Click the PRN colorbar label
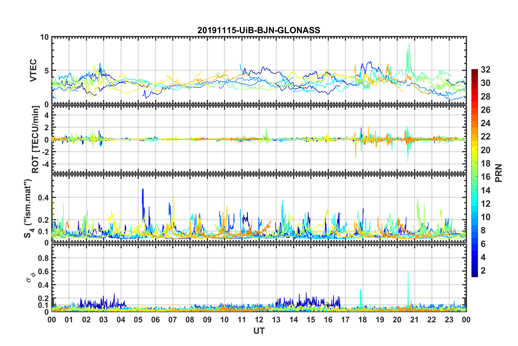This screenshot has height=346, width=518. point(499,173)
